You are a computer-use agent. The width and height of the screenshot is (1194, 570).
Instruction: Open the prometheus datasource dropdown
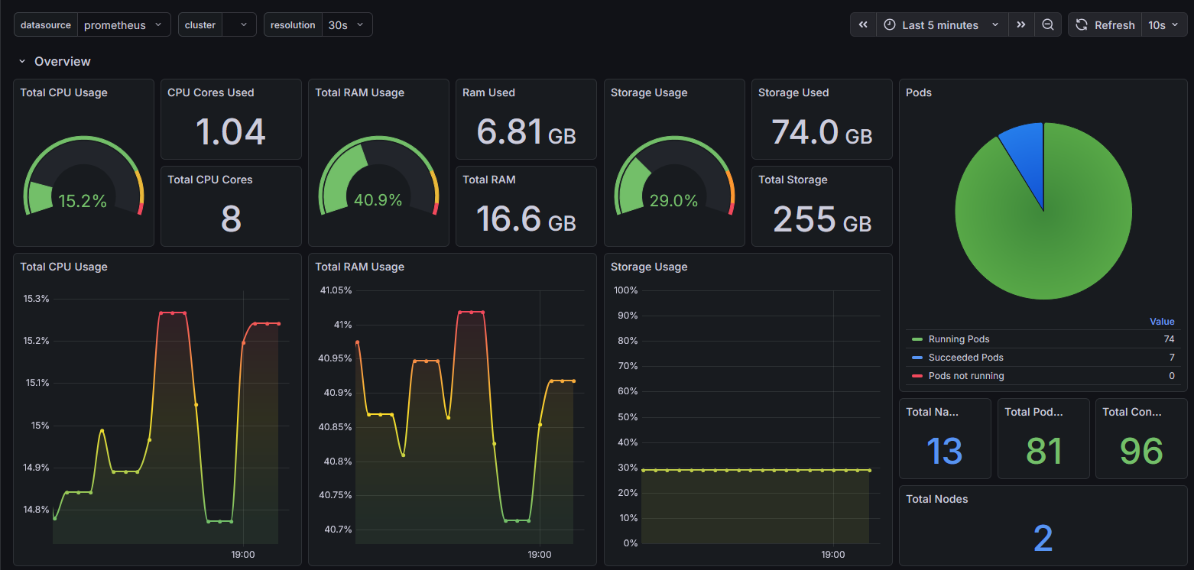(124, 24)
